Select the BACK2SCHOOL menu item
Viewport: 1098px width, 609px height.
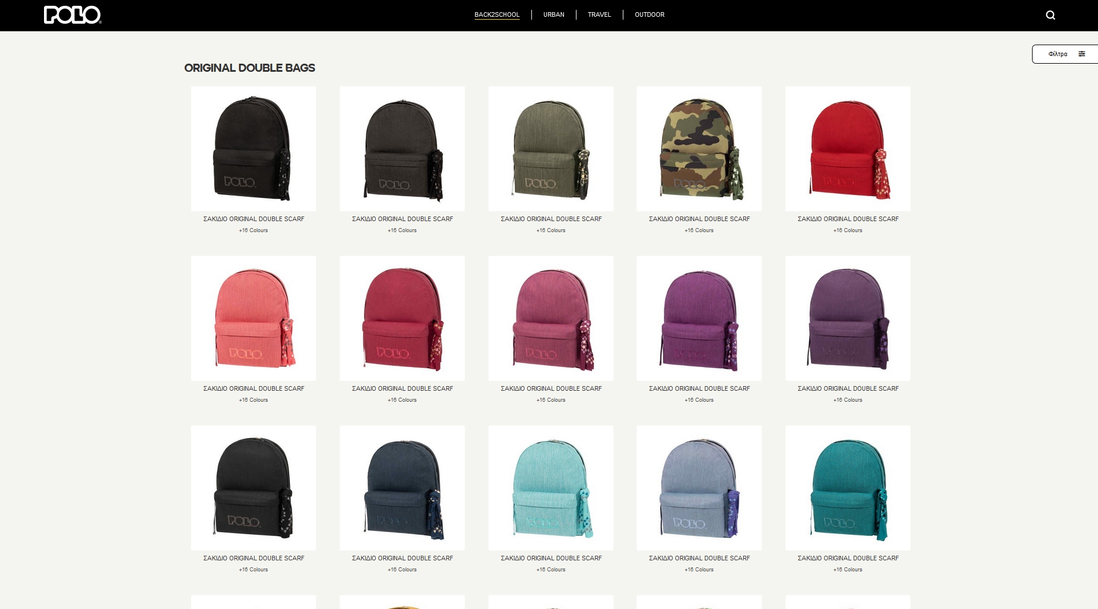pos(497,15)
